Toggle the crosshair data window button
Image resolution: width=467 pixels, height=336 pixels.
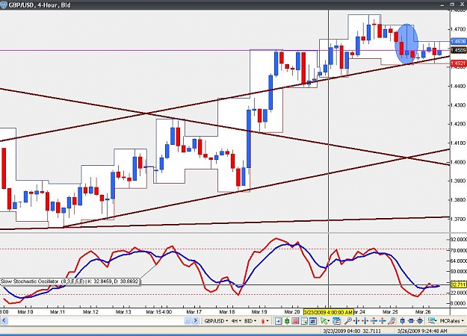click(304, 321)
